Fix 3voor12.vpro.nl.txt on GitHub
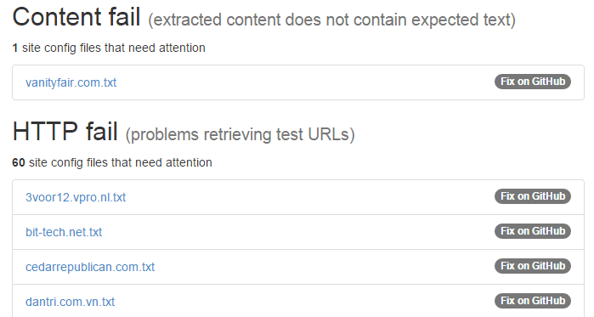The height and width of the screenshot is (317, 594). (x=532, y=196)
